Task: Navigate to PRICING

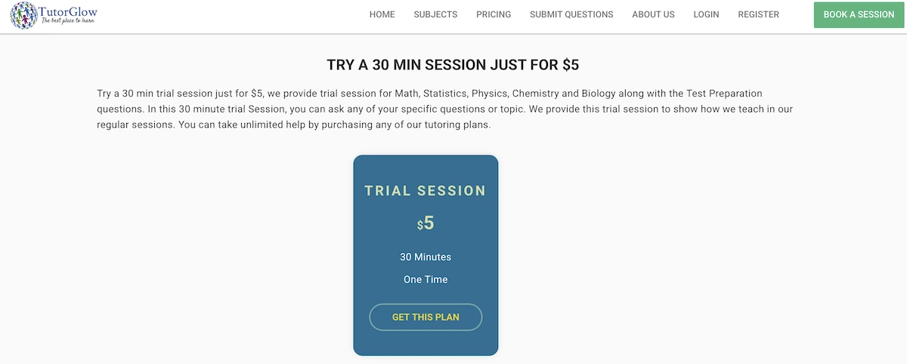Action: (494, 14)
